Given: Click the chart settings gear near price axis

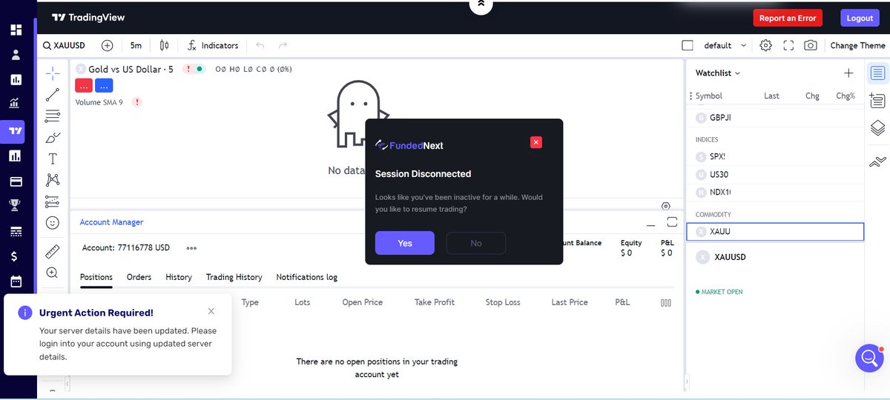Looking at the screenshot, I should (x=666, y=206).
